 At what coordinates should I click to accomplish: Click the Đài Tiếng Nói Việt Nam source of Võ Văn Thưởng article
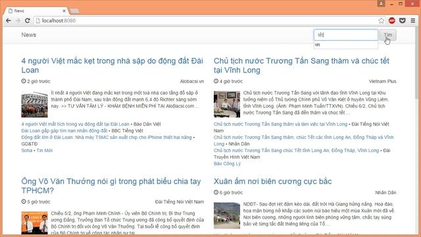pyautogui.click(x=180, y=202)
